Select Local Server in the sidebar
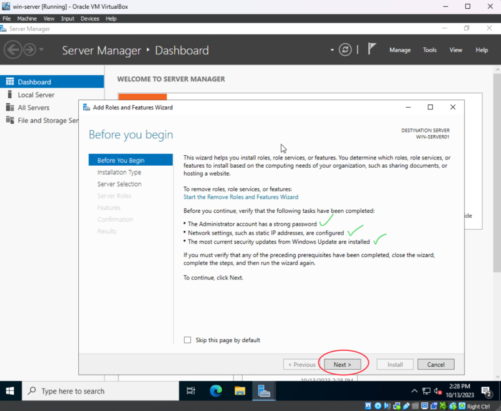The width and height of the screenshot is (501, 411). (36, 95)
